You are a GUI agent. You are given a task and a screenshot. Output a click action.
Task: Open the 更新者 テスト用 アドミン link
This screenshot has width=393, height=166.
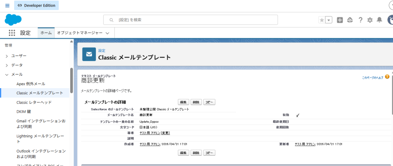coord(305,144)
